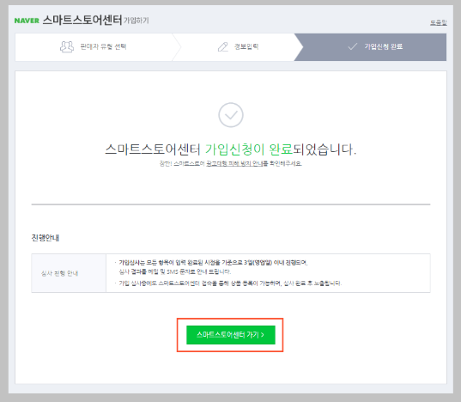Click the large circular completion checkmark icon

[x=231, y=115]
